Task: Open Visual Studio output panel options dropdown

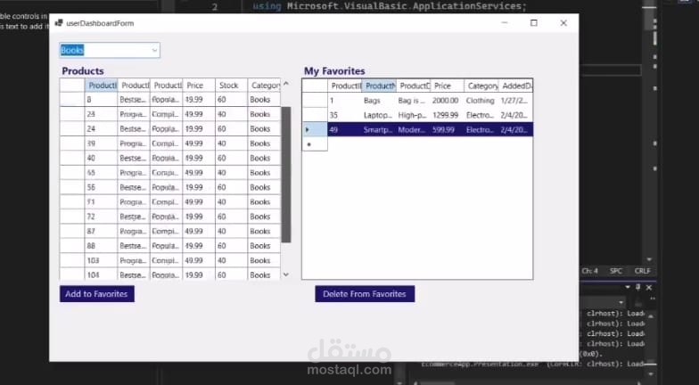Action: [628, 287]
